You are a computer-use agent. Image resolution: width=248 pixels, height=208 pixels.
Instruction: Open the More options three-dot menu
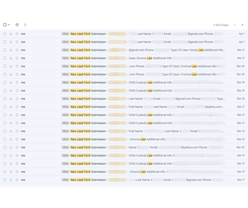coord(25,25)
